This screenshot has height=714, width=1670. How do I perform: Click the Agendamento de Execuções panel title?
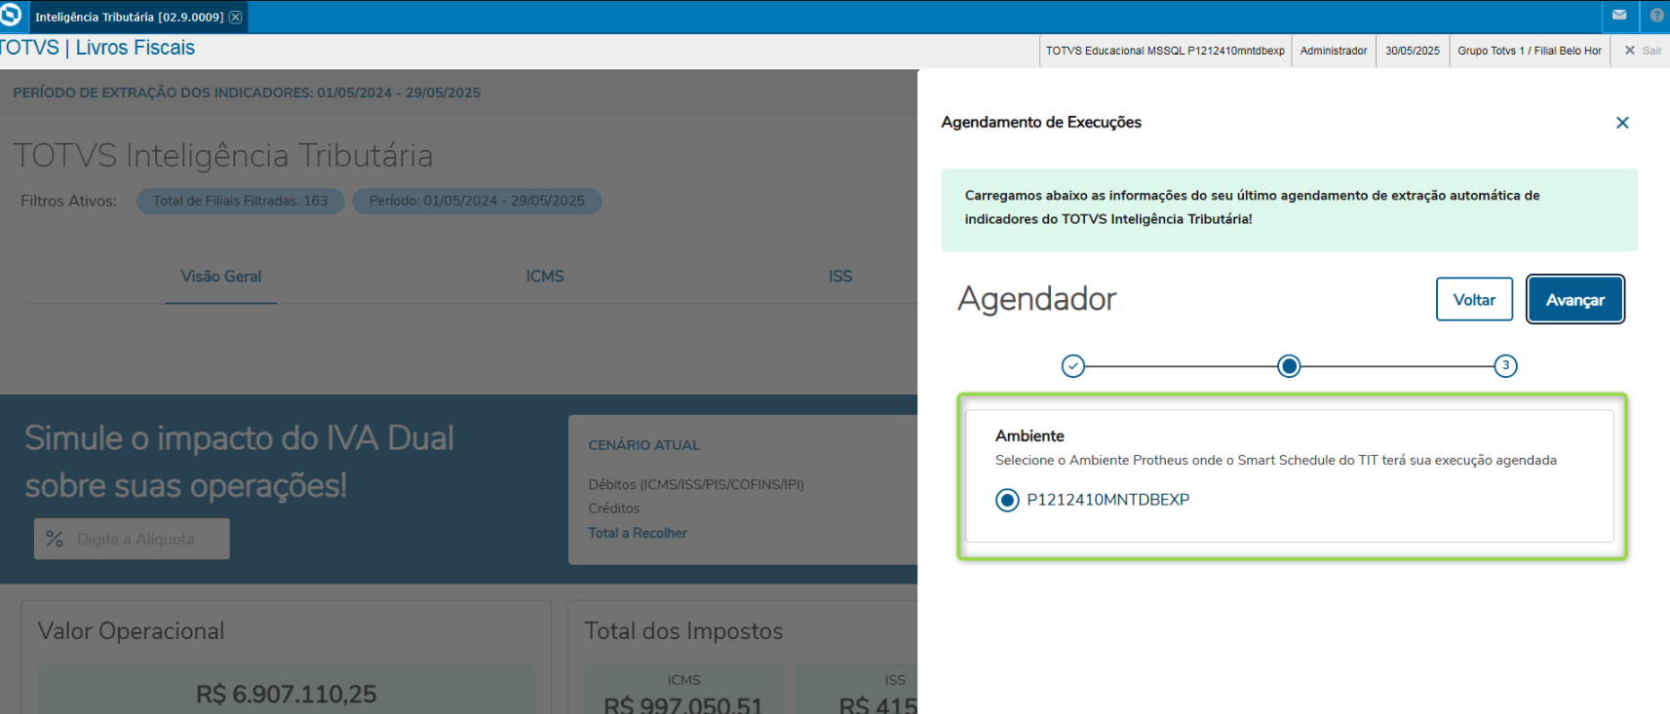[1041, 123]
